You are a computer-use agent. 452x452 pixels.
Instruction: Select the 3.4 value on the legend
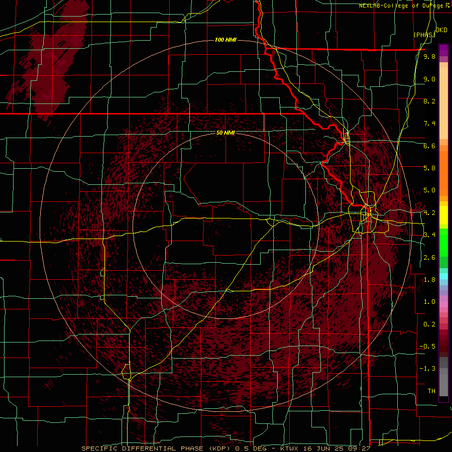pos(429,235)
